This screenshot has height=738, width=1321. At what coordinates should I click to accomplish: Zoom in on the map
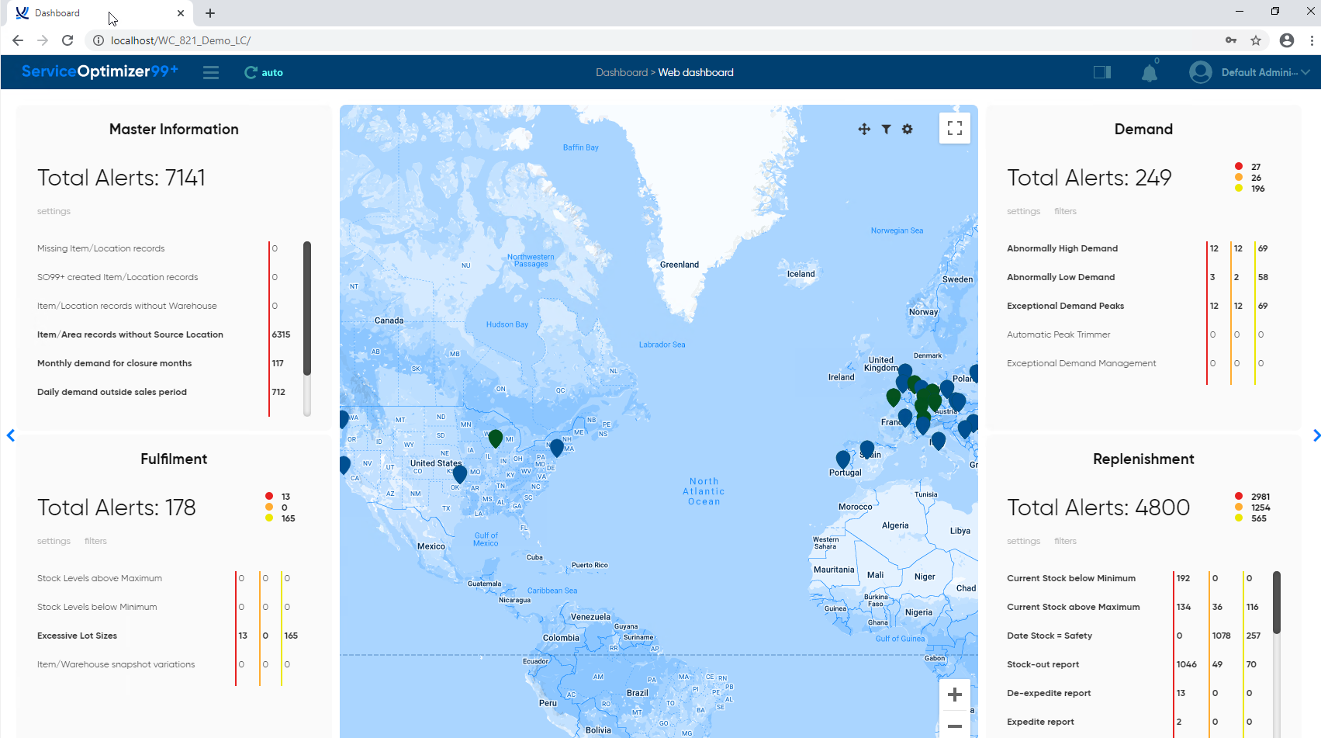955,695
